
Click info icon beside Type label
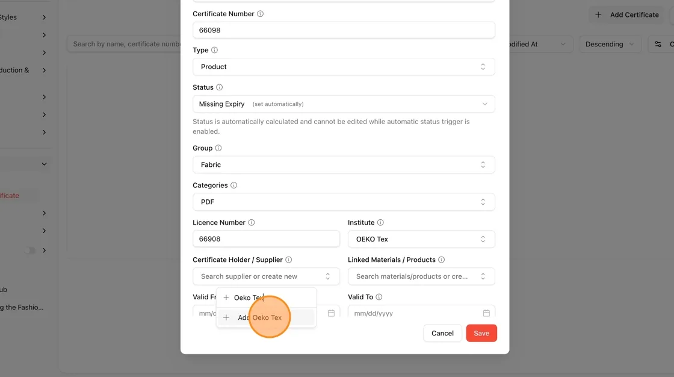pyautogui.click(x=214, y=50)
